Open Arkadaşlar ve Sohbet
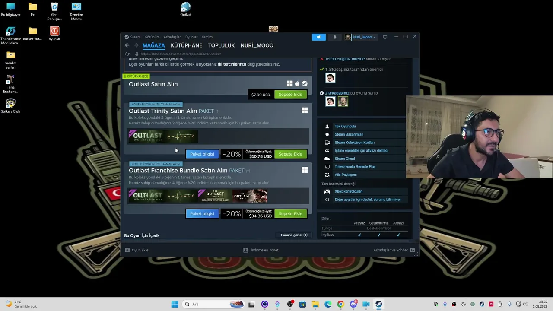The width and height of the screenshot is (553, 311). [394, 250]
